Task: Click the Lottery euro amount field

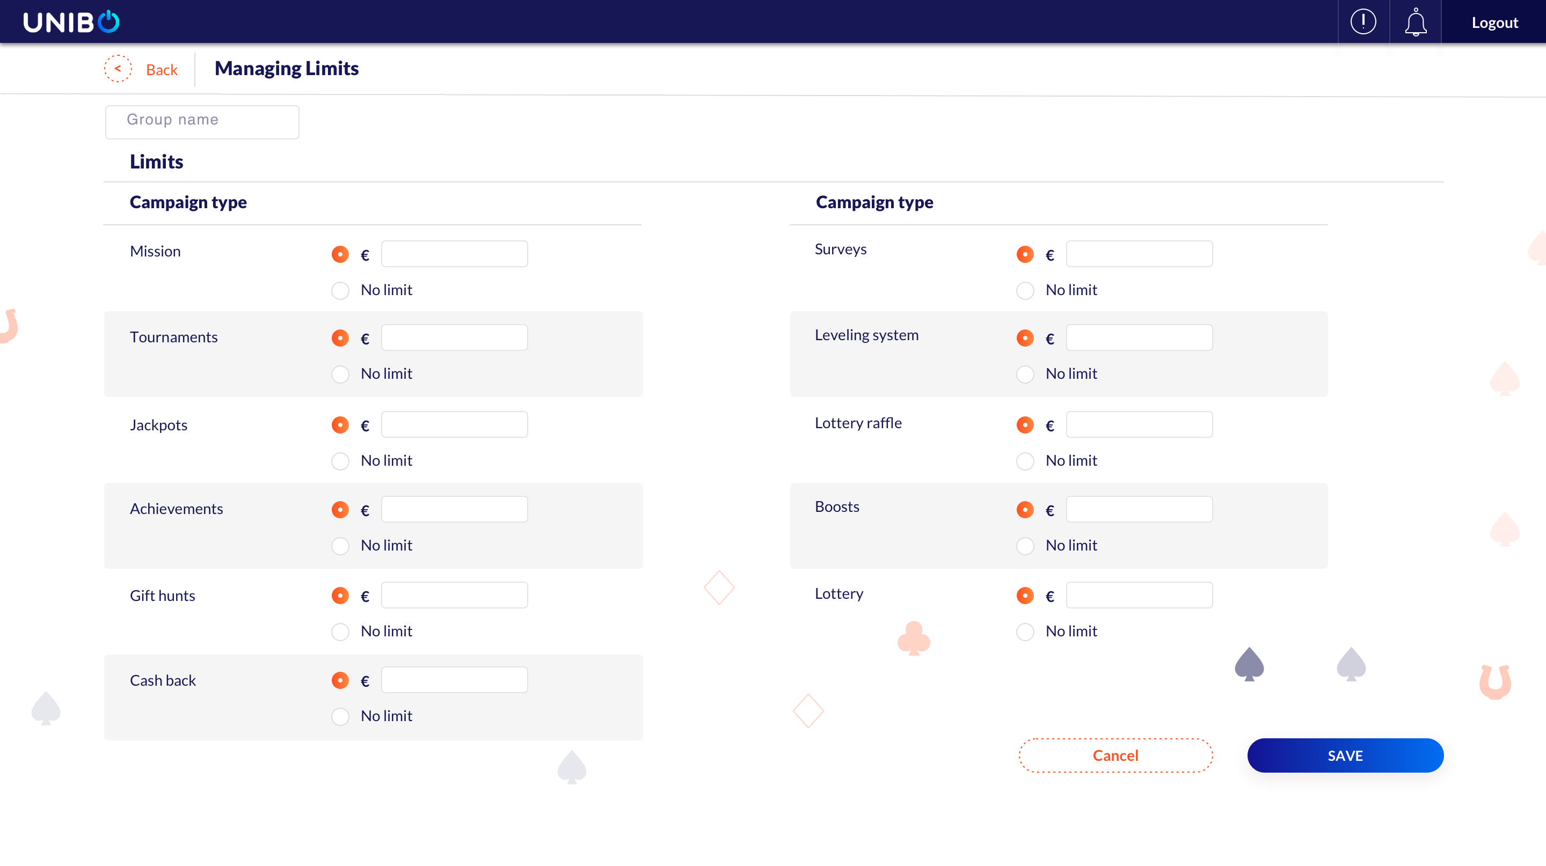Action: pyautogui.click(x=1139, y=595)
